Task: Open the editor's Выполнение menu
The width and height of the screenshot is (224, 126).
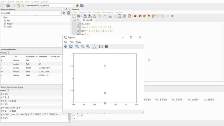Action: click(107, 12)
